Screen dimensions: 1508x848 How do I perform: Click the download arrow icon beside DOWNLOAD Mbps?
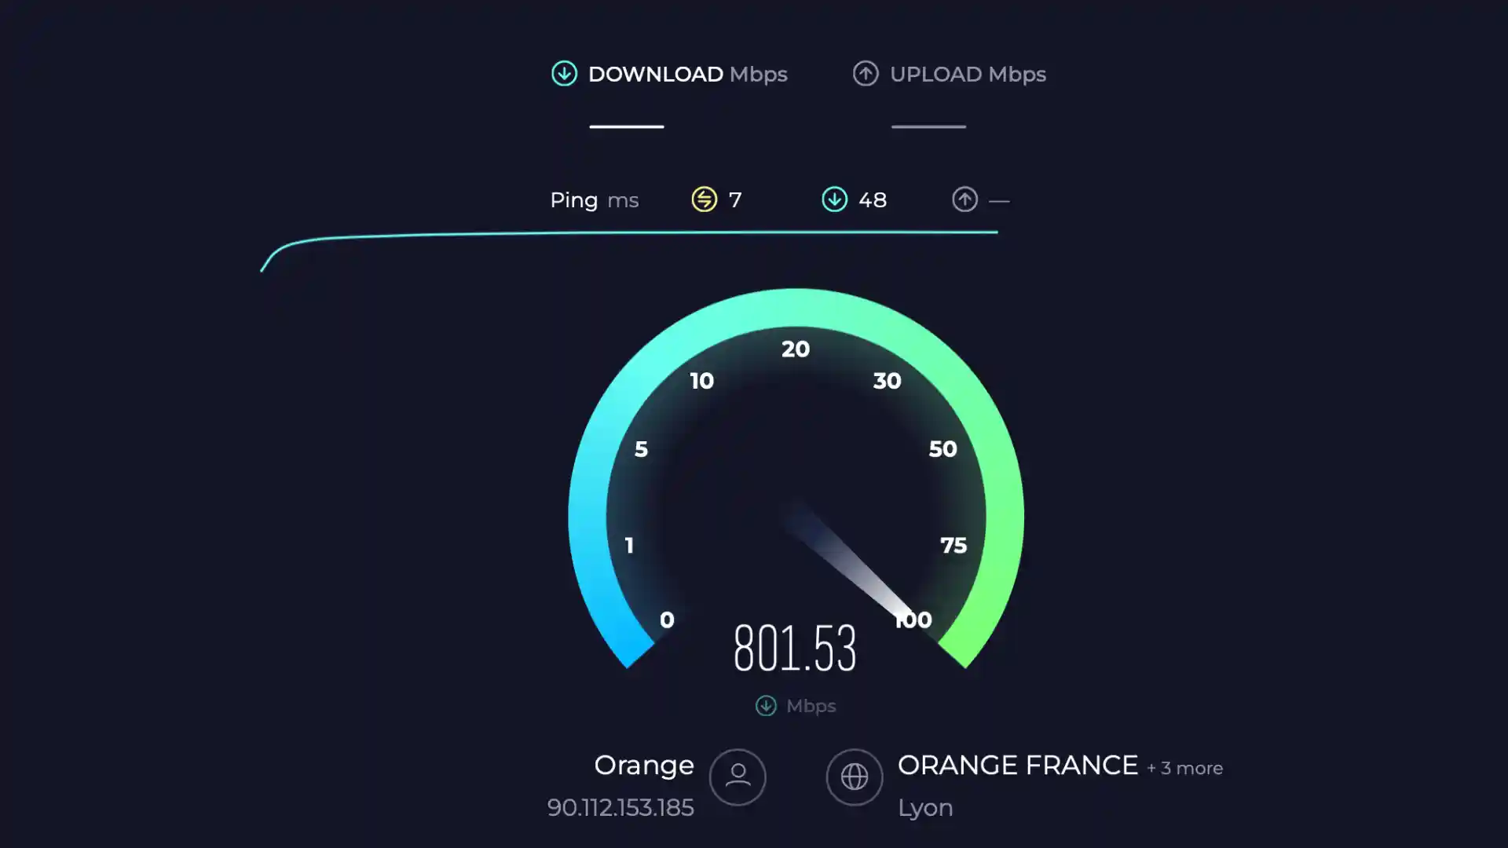564,74
